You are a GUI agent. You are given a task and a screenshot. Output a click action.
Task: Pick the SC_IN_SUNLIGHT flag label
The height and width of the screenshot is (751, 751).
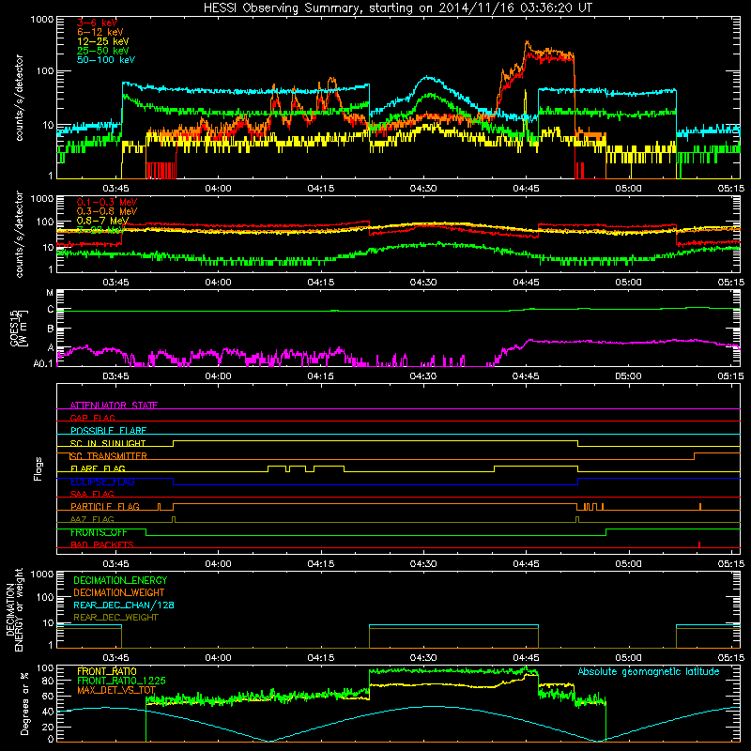(x=108, y=443)
